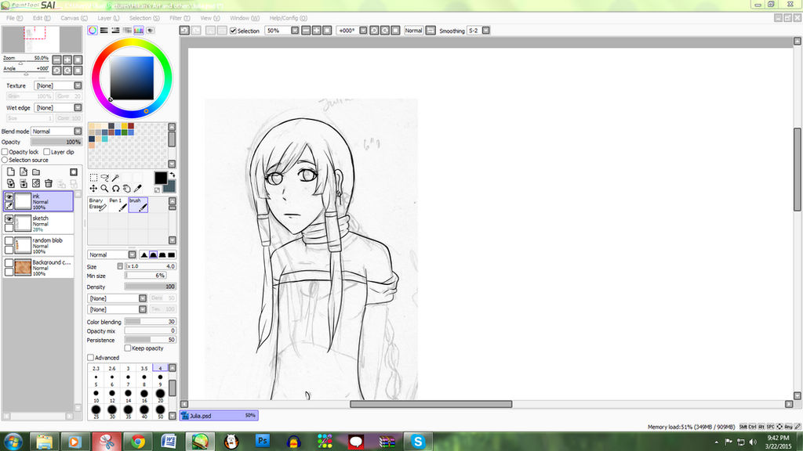
Task: Create a new layer folder
Action: coord(36,171)
